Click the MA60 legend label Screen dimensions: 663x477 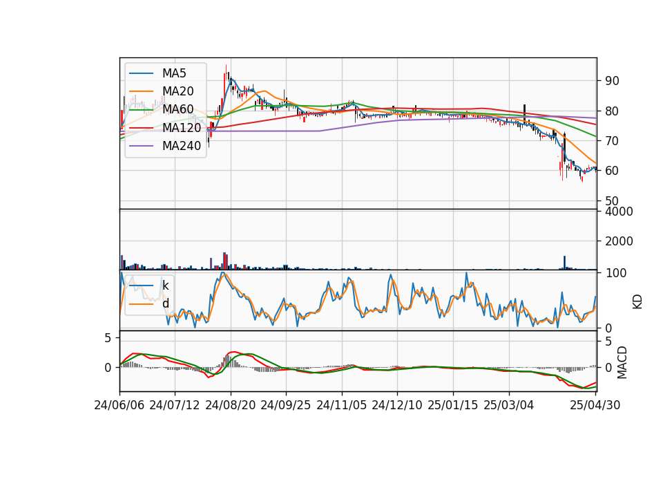[x=177, y=110]
